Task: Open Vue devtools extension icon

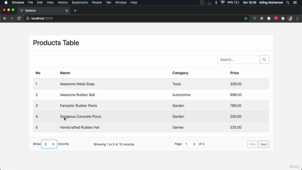Action: [x=255, y=18]
